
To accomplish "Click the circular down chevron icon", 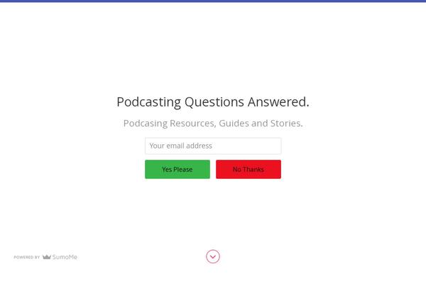I will coord(213,256).
